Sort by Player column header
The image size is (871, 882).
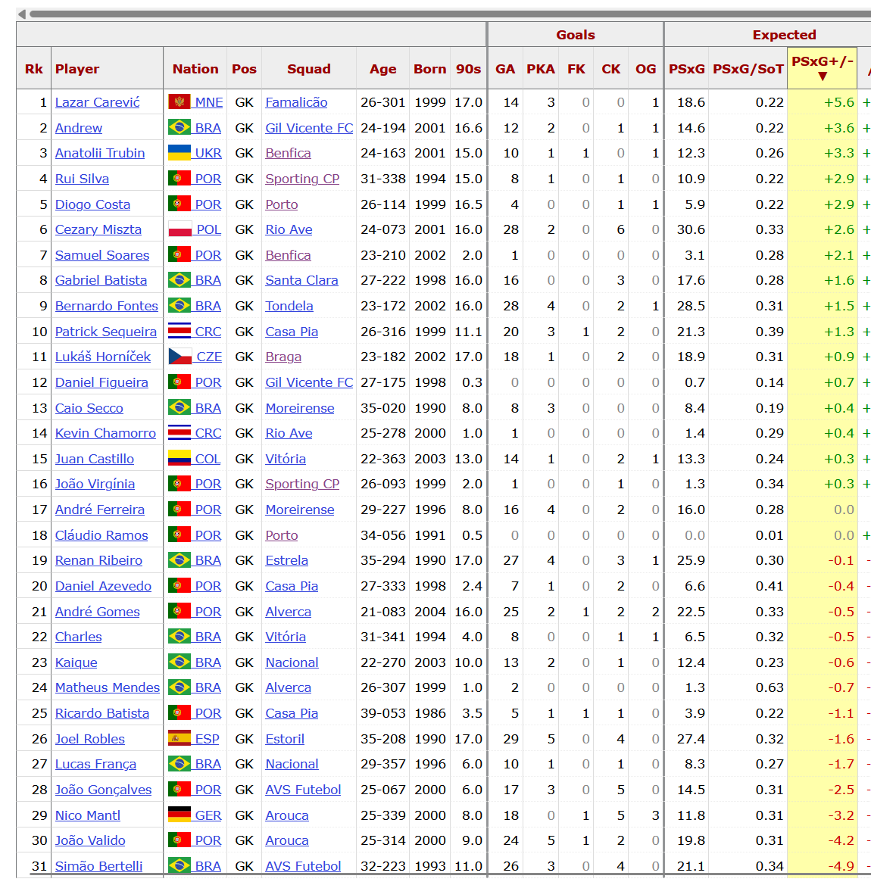77,69
